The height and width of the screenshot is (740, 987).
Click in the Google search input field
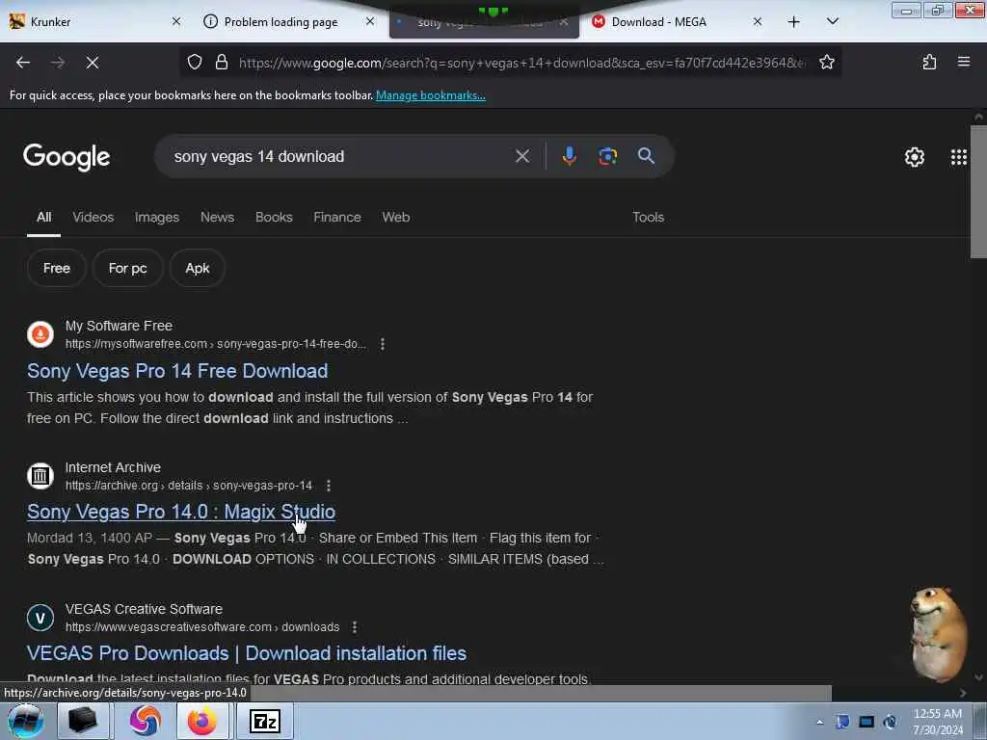(x=340, y=156)
